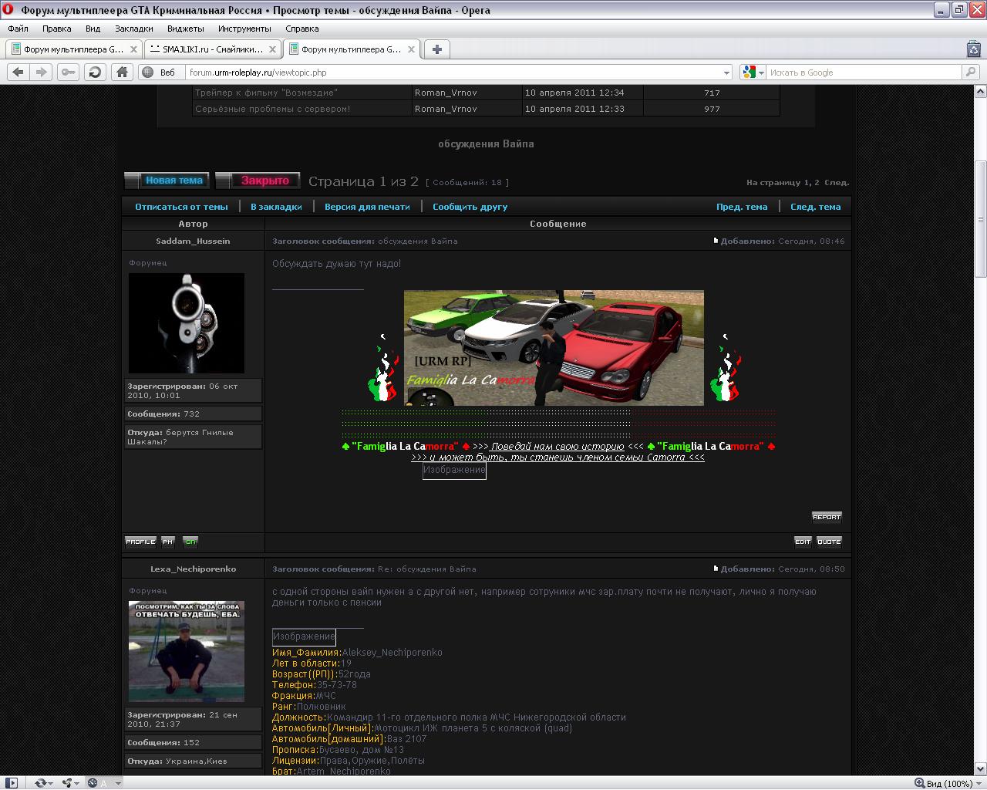This screenshot has width=987, height=790.
Task: Go to След. тема
Action: pos(815,207)
